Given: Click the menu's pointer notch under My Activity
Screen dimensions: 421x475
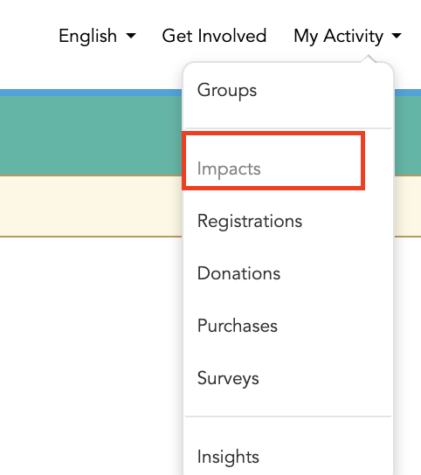Looking at the screenshot, I should point(369,59).
